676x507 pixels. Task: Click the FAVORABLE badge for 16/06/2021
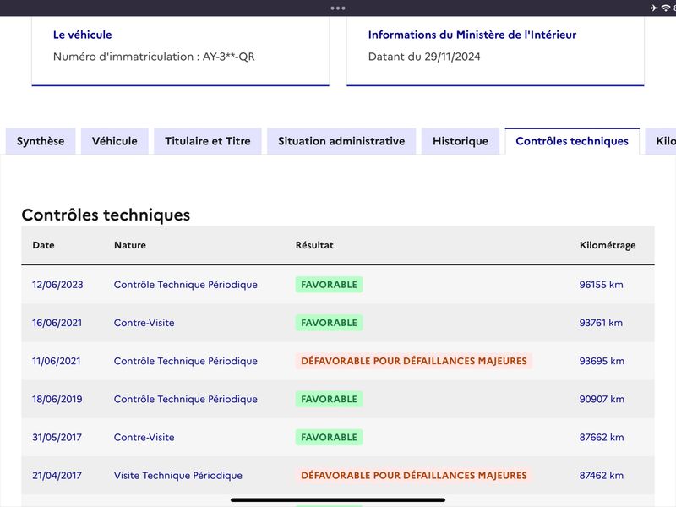(329, 323)
